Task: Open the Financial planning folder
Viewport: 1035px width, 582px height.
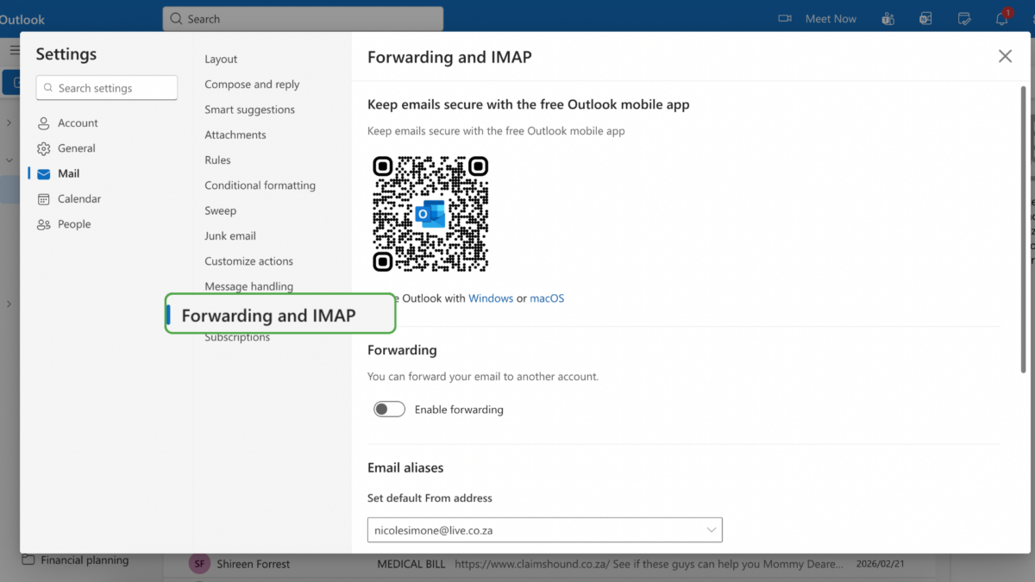Action: [85, 560]
